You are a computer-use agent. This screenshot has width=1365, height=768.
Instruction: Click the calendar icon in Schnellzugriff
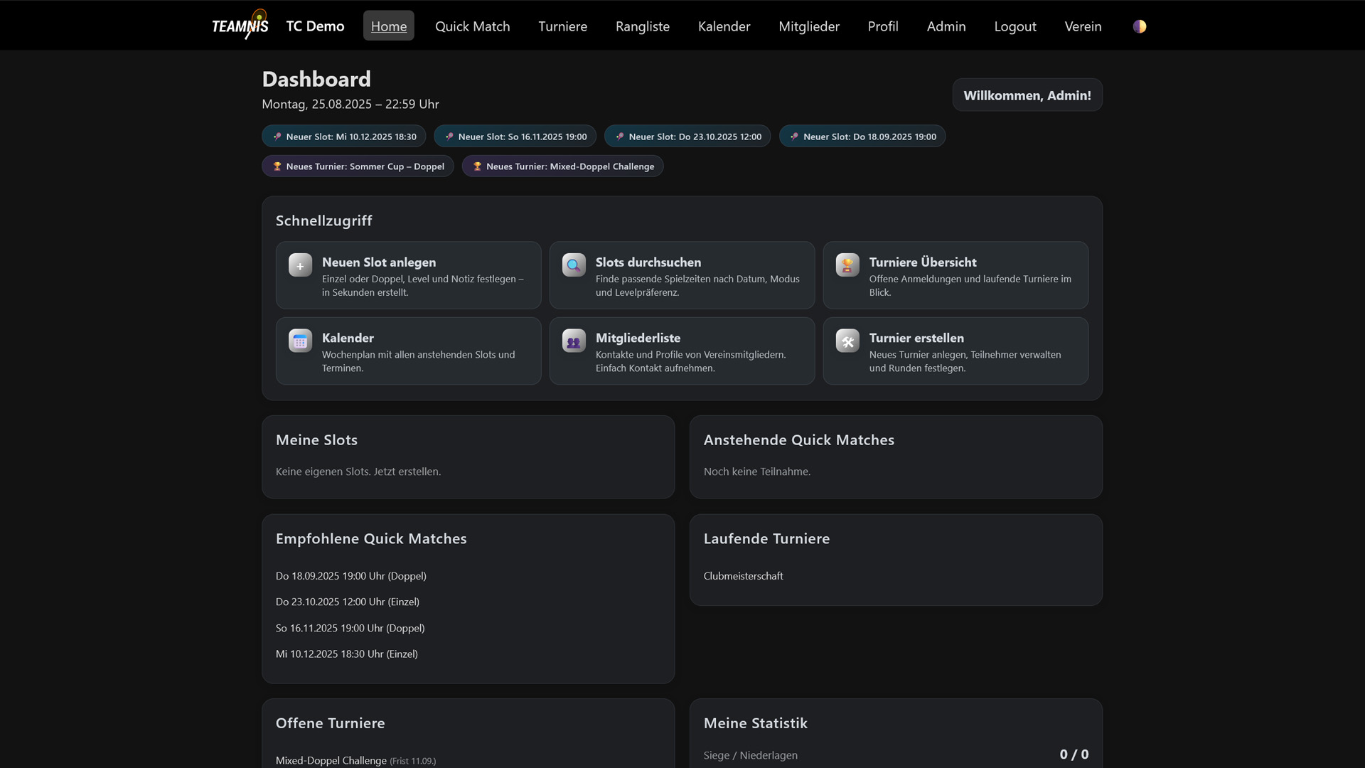coord(300,341)
